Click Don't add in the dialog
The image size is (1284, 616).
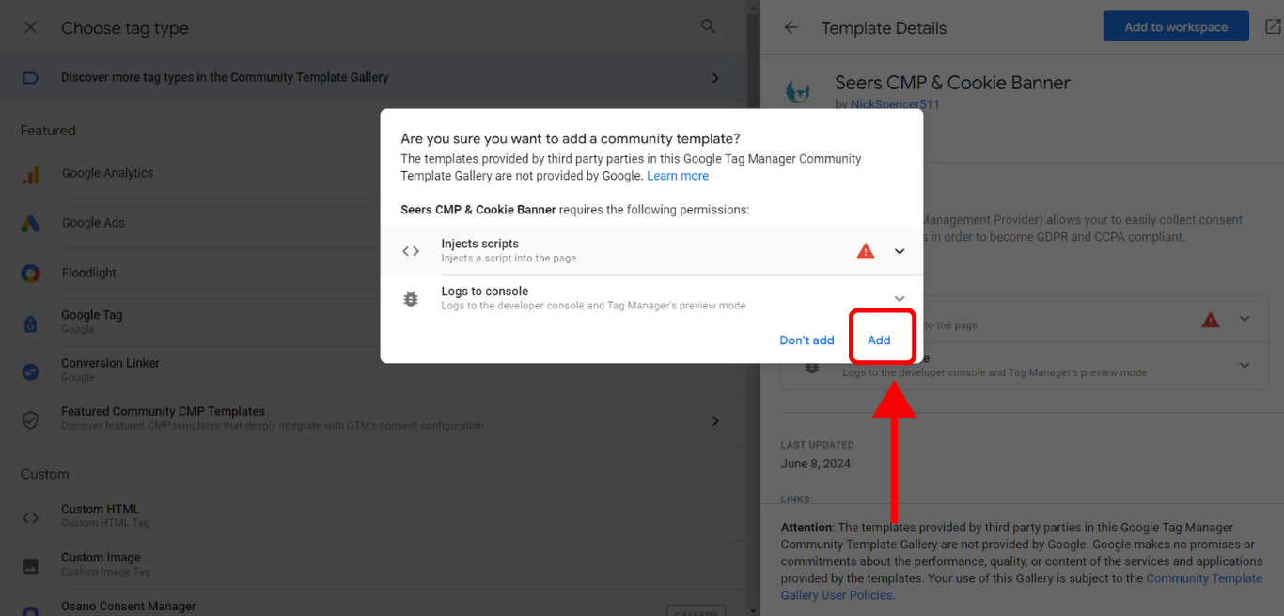806,340
